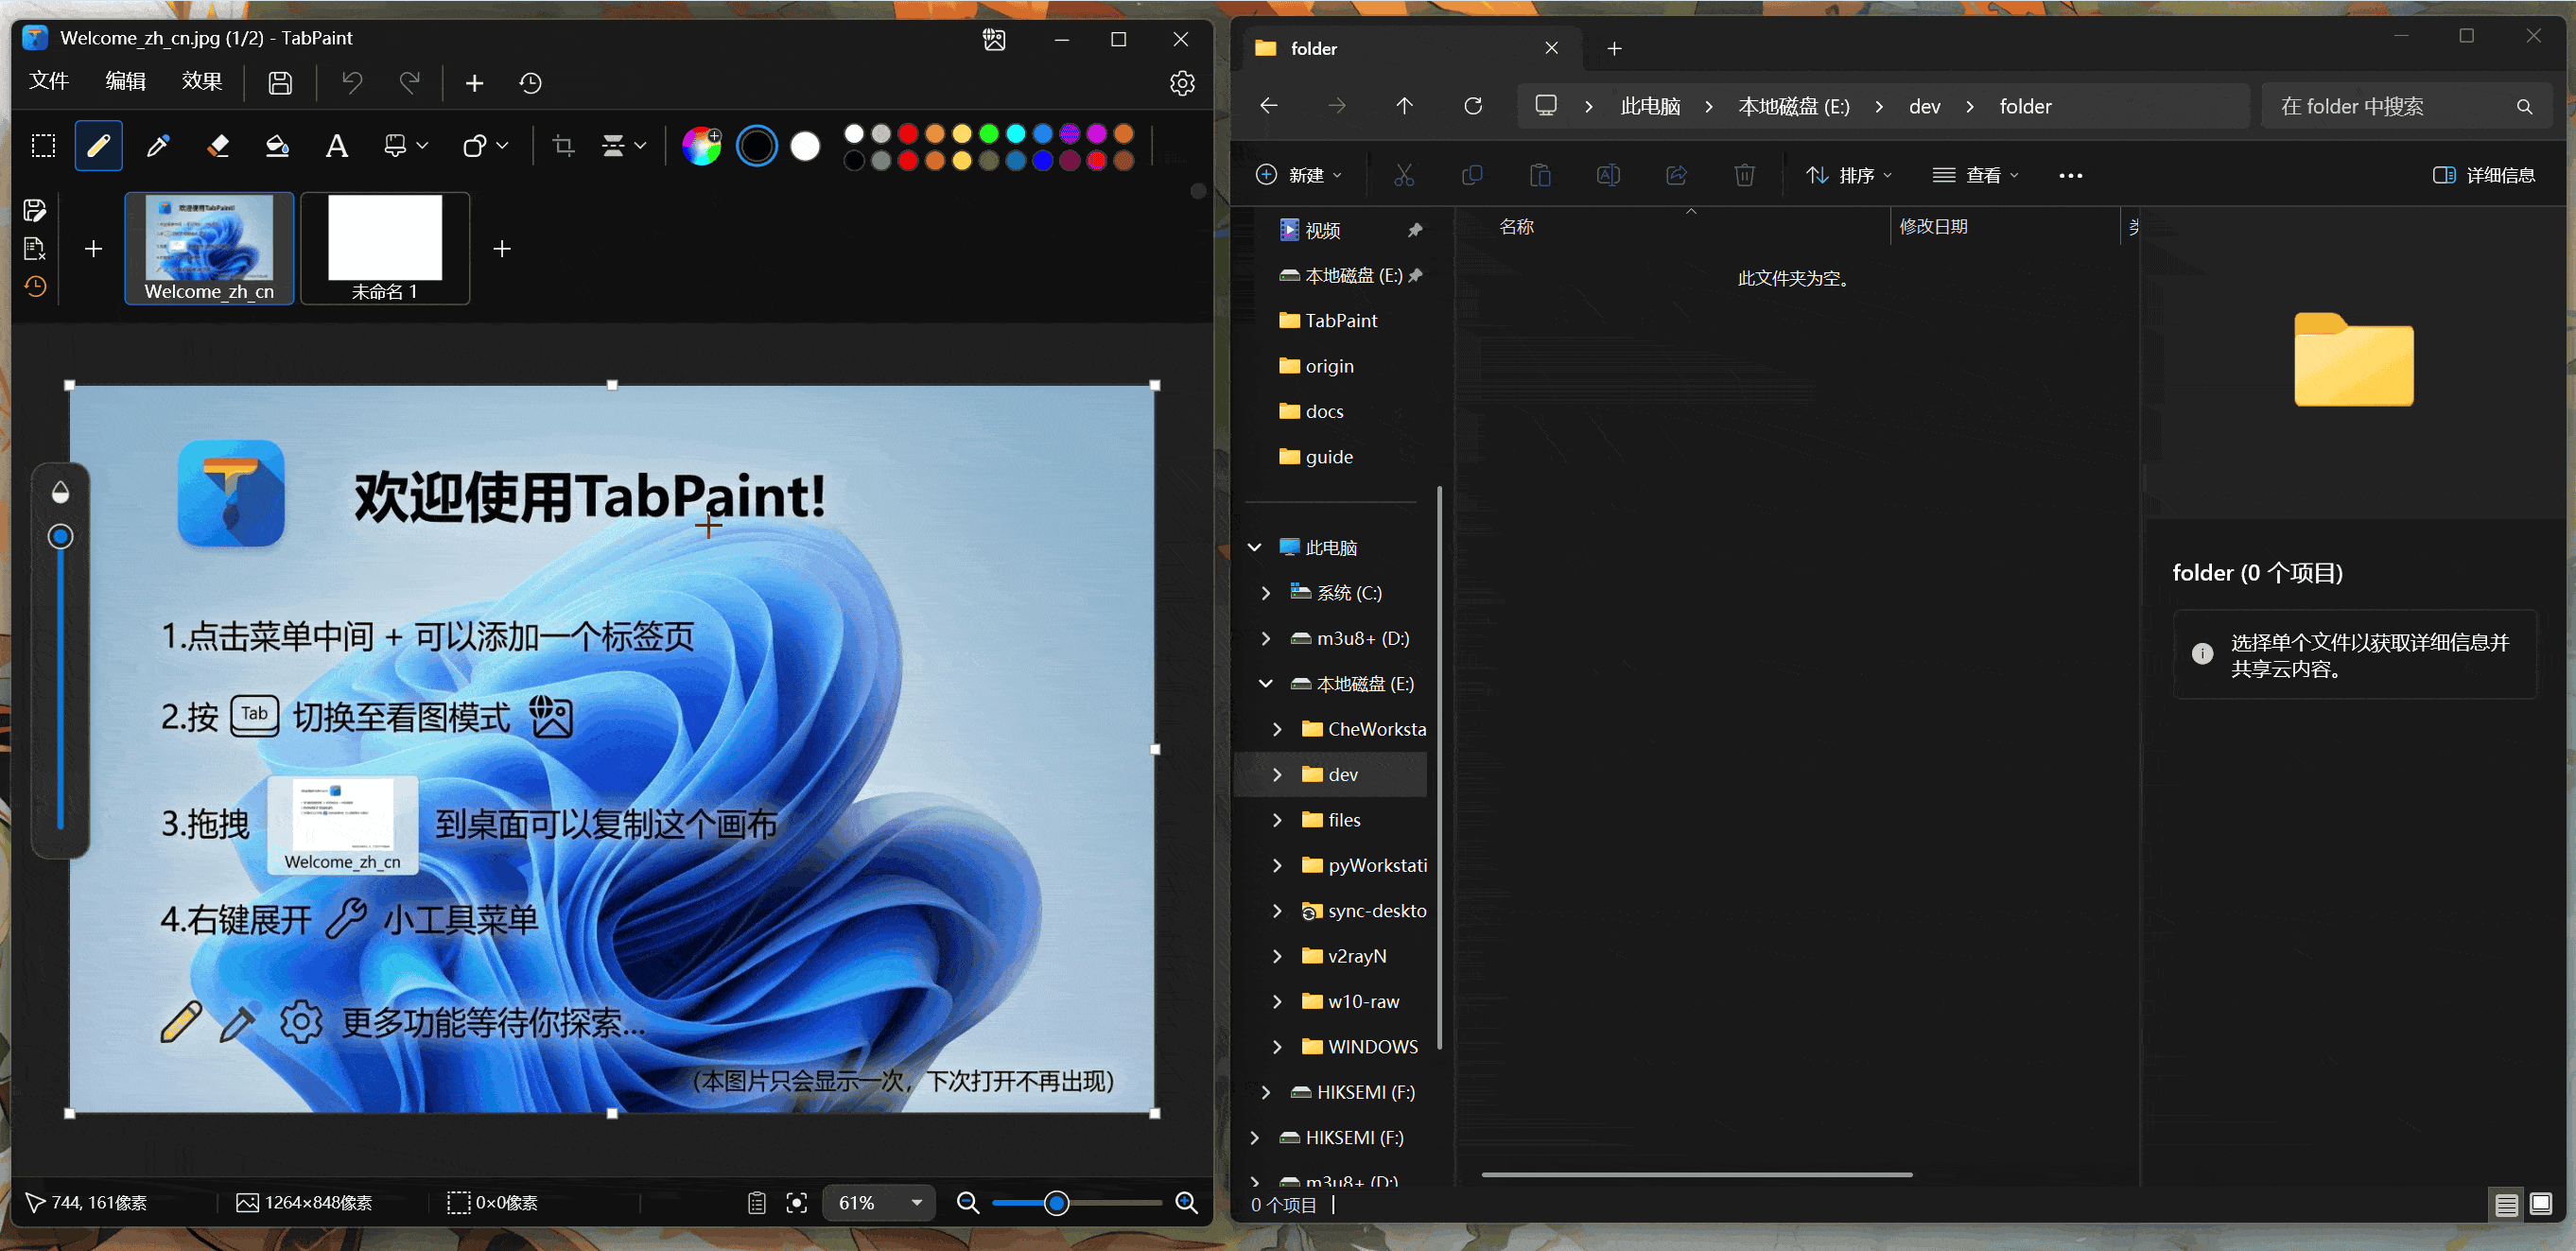Select the Paint Bucket fill tool
The image size is (2576, 1251).
277,146
